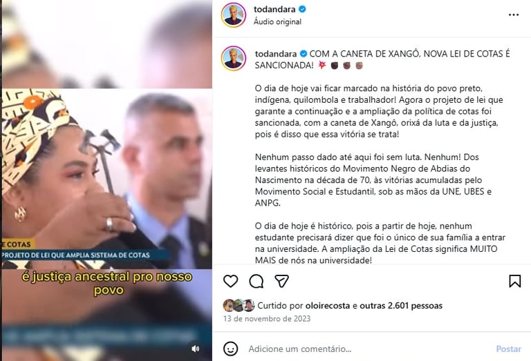The width and height of the screenshot is (531, 361).
Task: Like the post with the heart icon
Action: coord(231,281)
